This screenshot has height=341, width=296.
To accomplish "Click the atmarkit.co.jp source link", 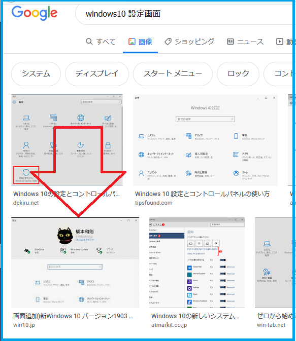I will [x=169, y=325].
